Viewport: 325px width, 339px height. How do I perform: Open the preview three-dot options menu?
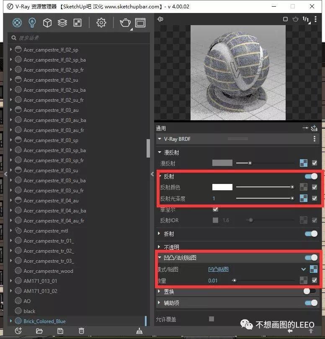315,19
